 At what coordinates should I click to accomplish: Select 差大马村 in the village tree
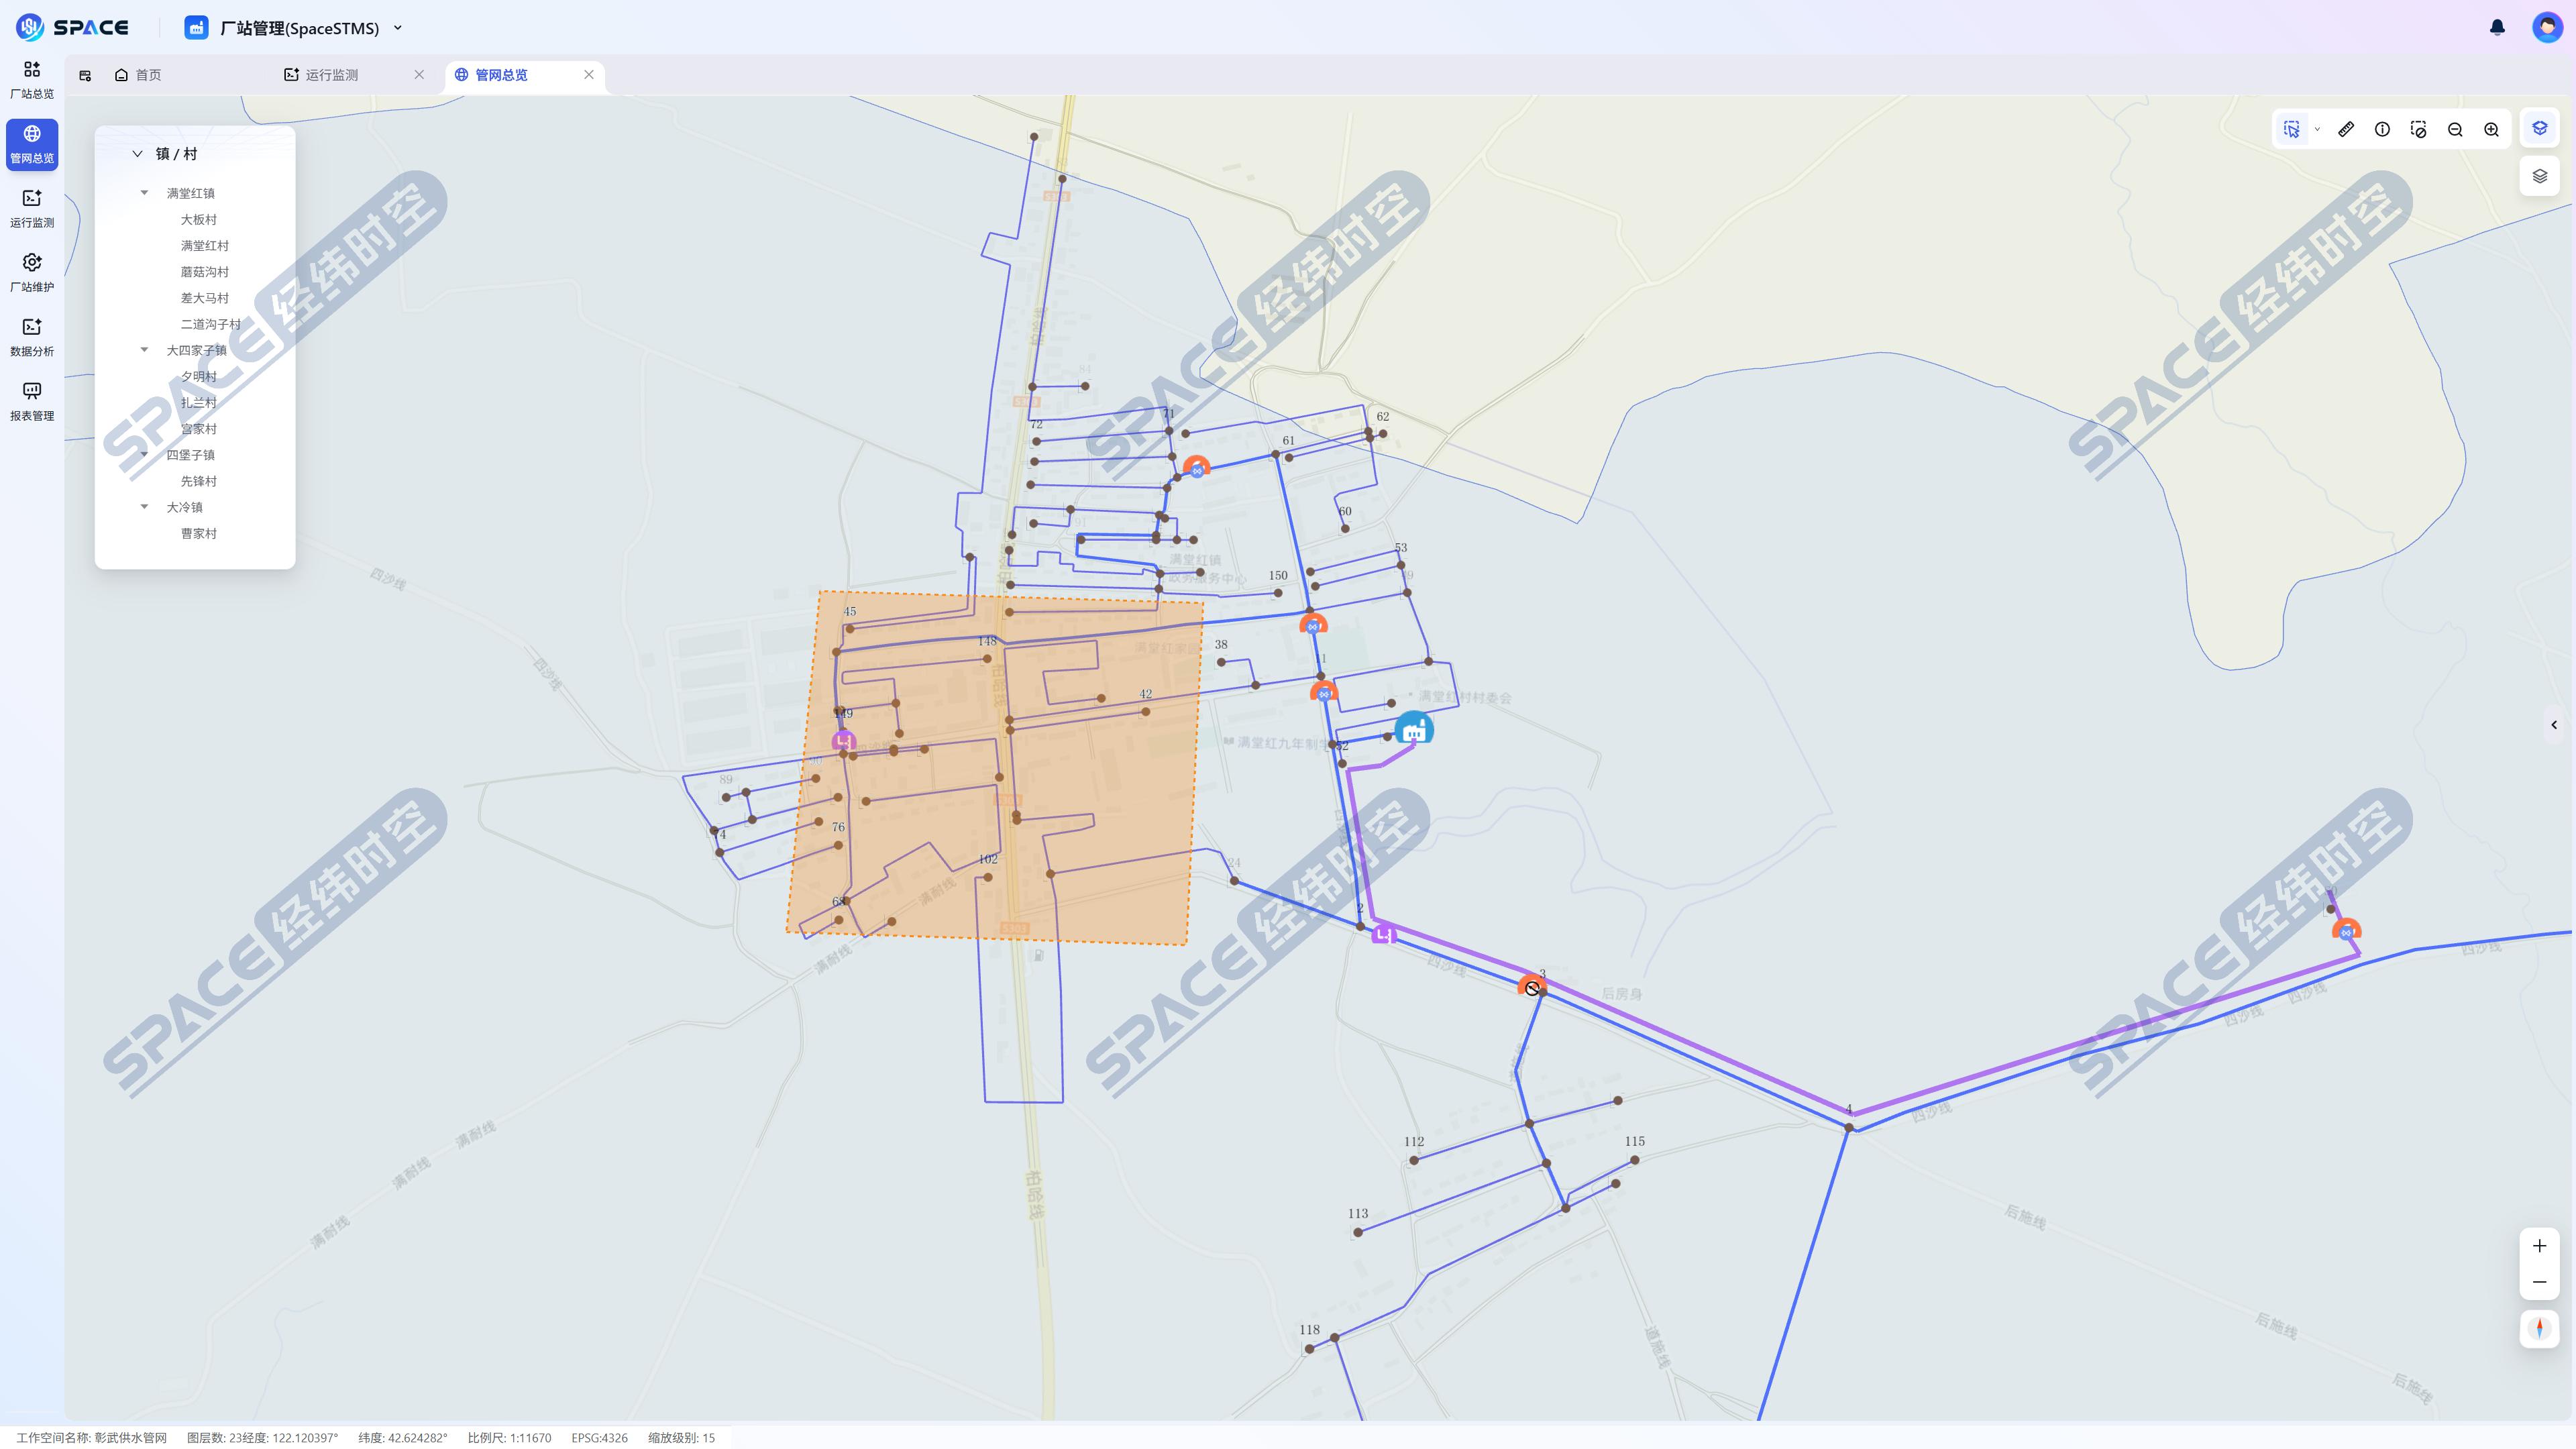[204, 298]
